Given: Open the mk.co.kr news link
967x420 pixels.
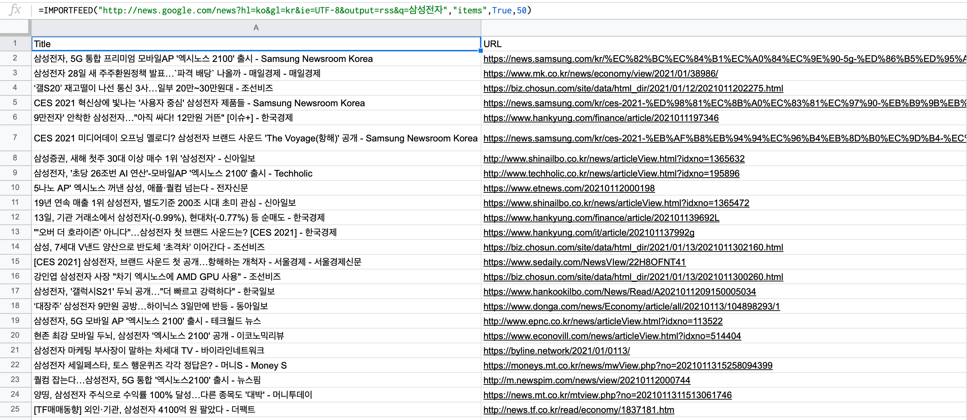Looking at the screenshot, I should [600, 74].
